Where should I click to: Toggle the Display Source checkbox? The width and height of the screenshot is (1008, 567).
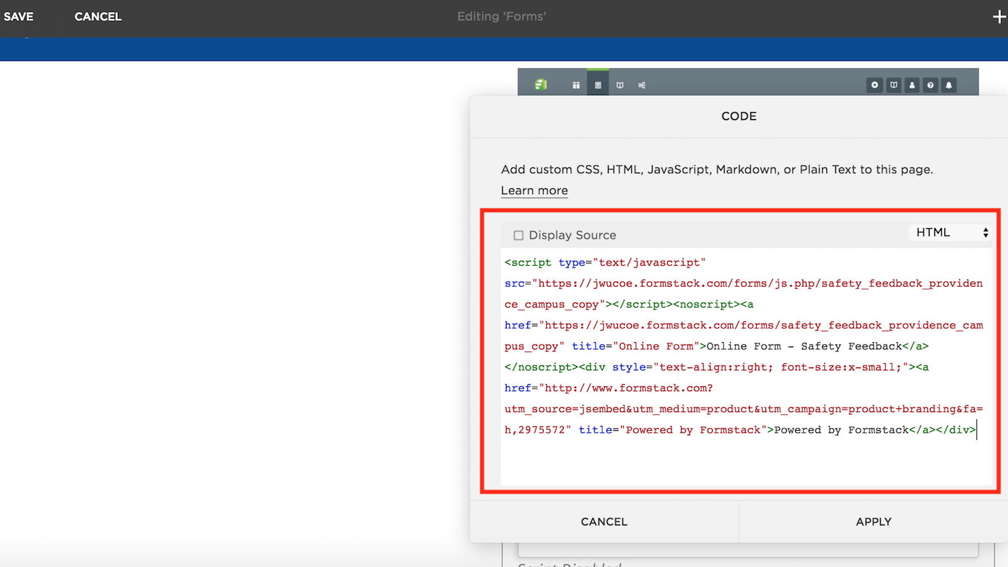tap(518, 235)
